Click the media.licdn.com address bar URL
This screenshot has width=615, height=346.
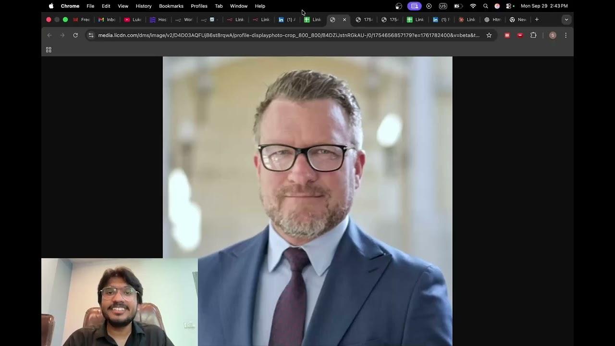(289, 35)
